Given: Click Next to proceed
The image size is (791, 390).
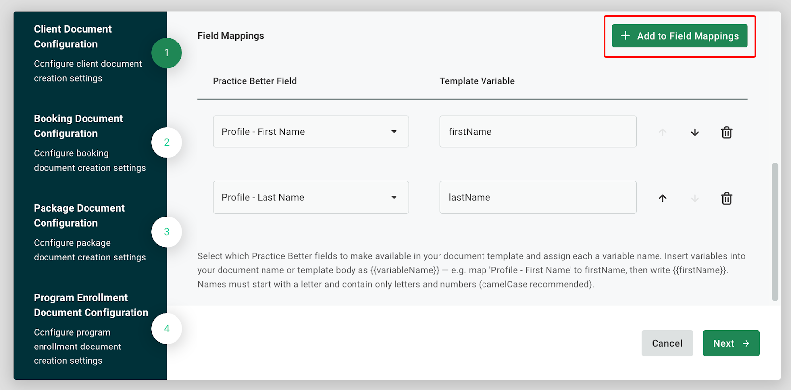Looking at the screenshot, I should coord(724,343).
